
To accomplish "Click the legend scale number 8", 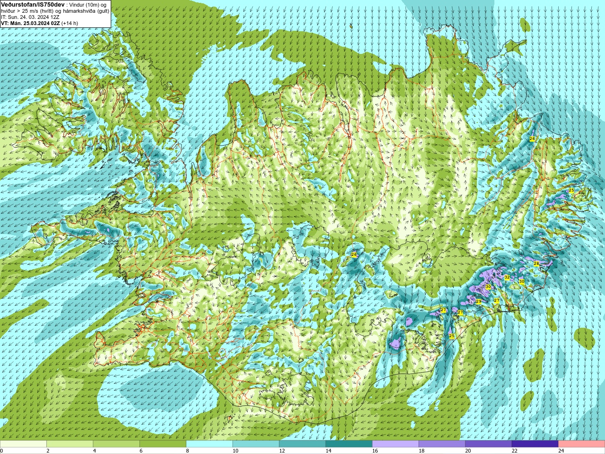I will tap(188, 451).
